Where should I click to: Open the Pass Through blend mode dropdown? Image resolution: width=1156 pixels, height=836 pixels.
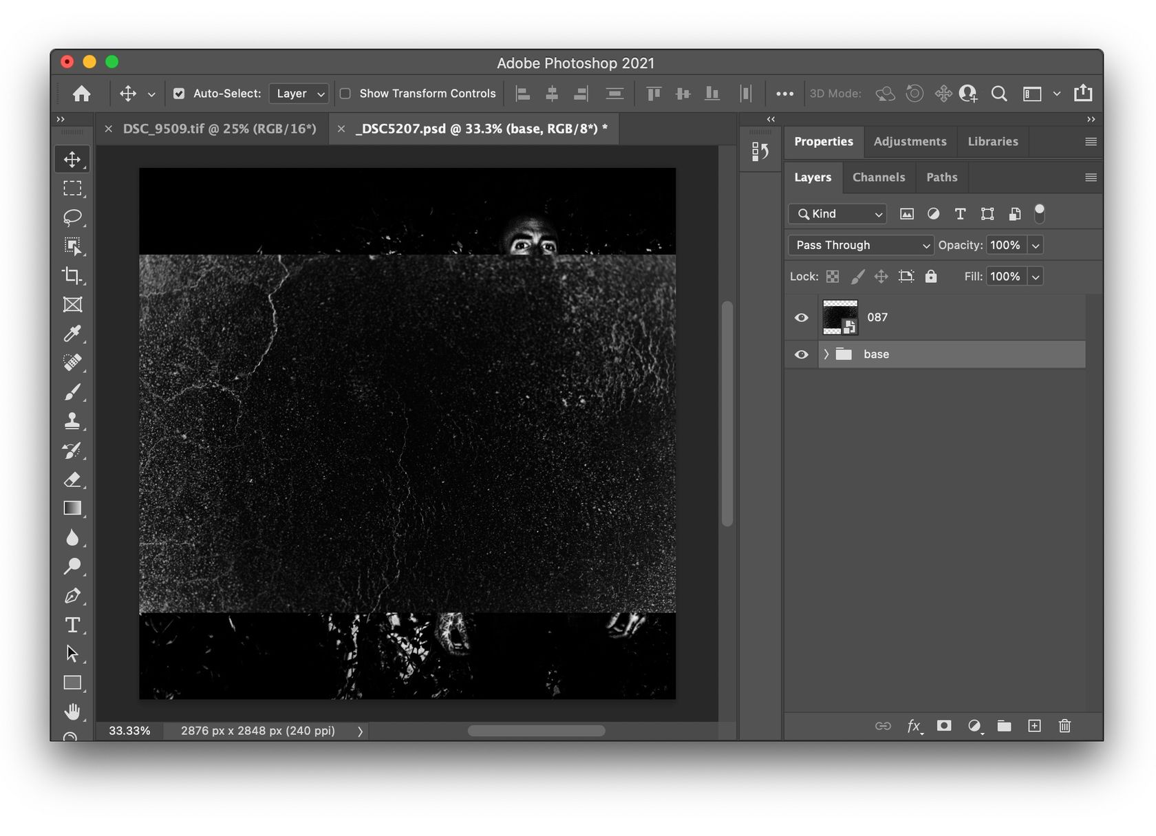[x=860, y=245]
